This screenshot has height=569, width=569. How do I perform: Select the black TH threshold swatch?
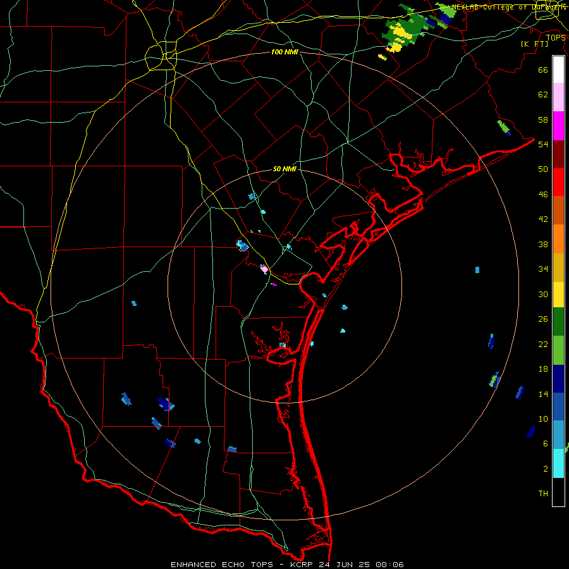(x=558, y=492)
